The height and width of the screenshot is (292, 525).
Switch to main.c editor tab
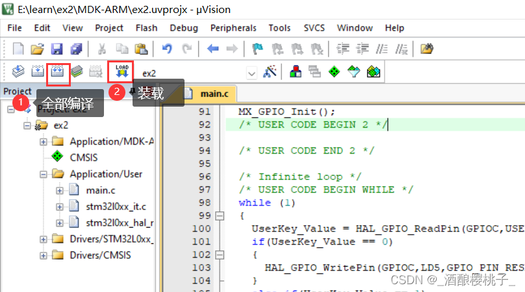[209, 94]
